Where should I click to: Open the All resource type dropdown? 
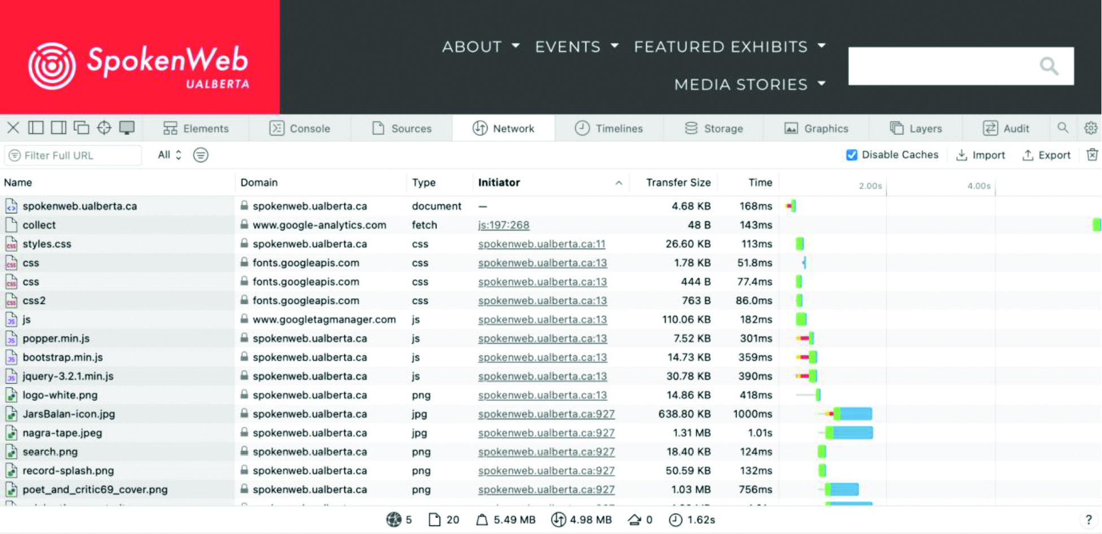(169, 155)
